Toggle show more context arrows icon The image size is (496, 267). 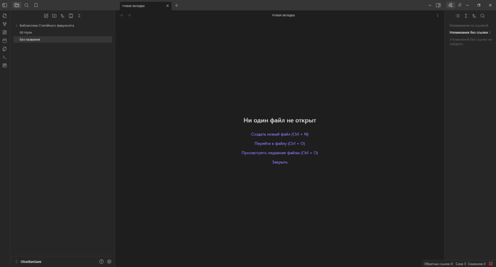tap(466, 16)
